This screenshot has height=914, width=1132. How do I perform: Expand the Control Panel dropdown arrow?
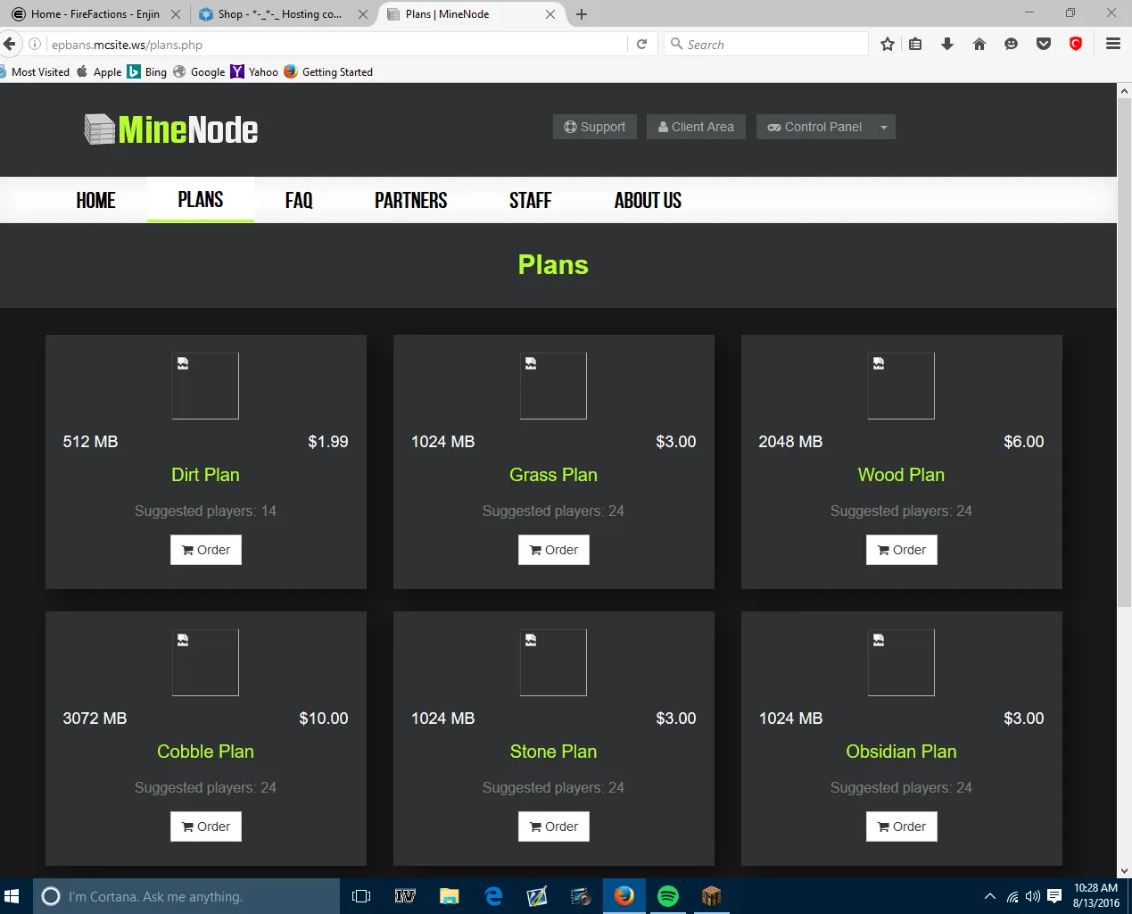pyautogui.click(x=884, y=127)
